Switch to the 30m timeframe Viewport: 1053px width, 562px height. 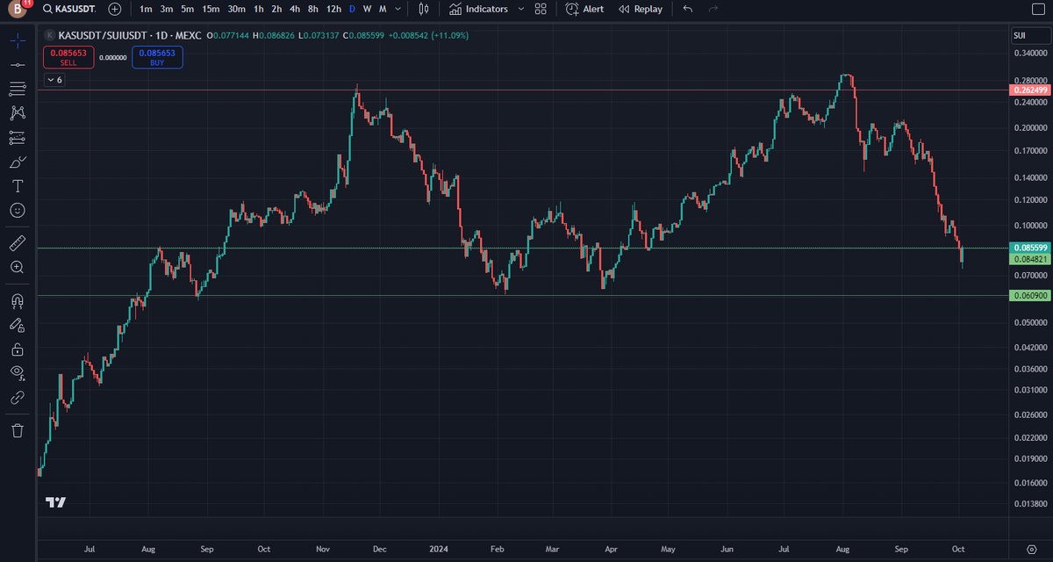click(x=236, y=9)
